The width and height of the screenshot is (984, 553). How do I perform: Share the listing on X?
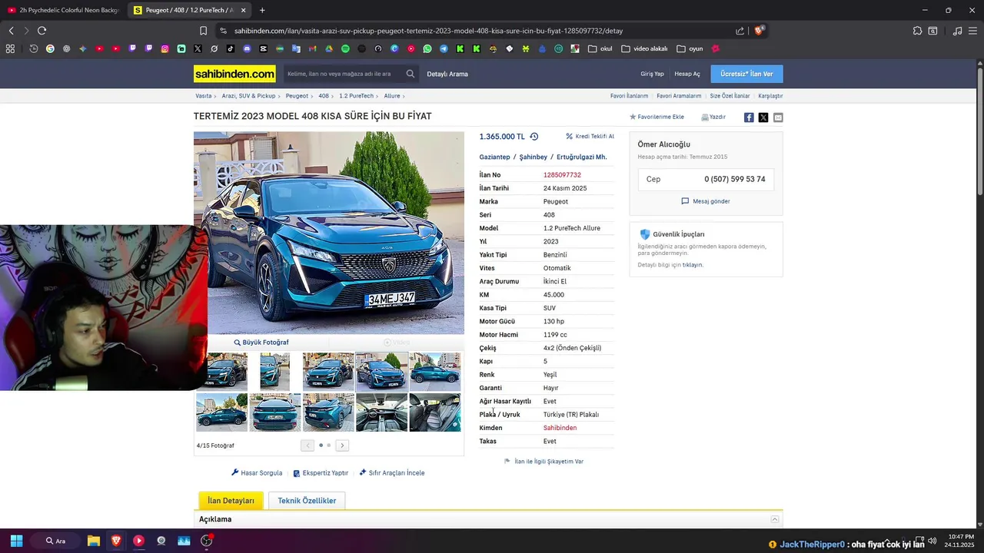(763, 118)
